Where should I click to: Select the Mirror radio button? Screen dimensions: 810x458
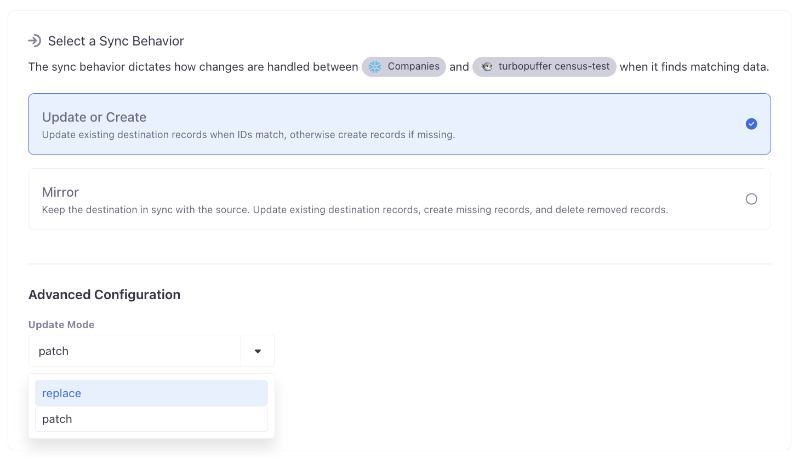751,199
